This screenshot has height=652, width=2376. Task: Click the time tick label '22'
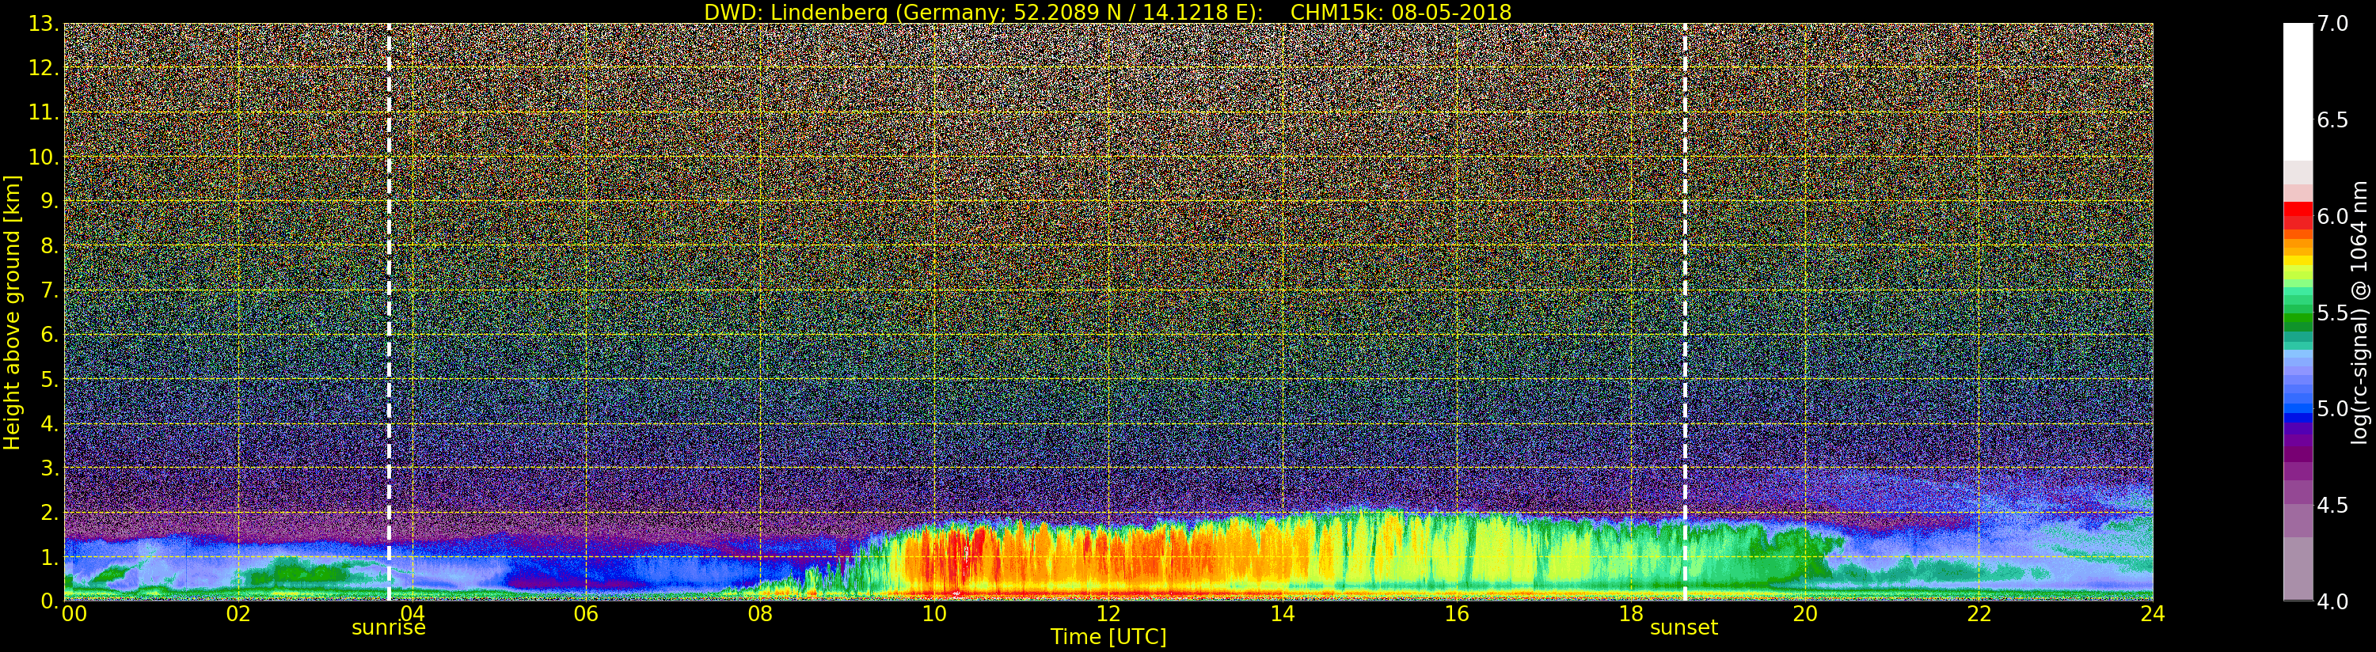coord(1979,613)
